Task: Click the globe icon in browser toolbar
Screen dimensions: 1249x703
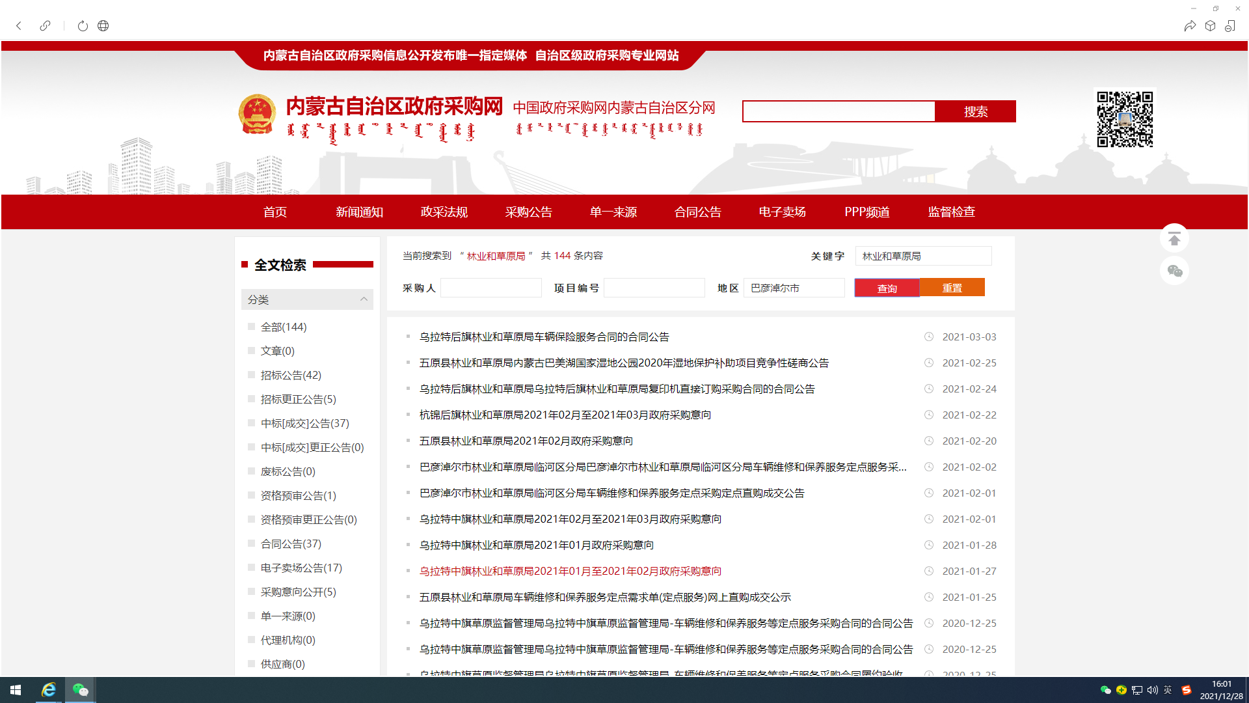Action: (x=103, y=26)
